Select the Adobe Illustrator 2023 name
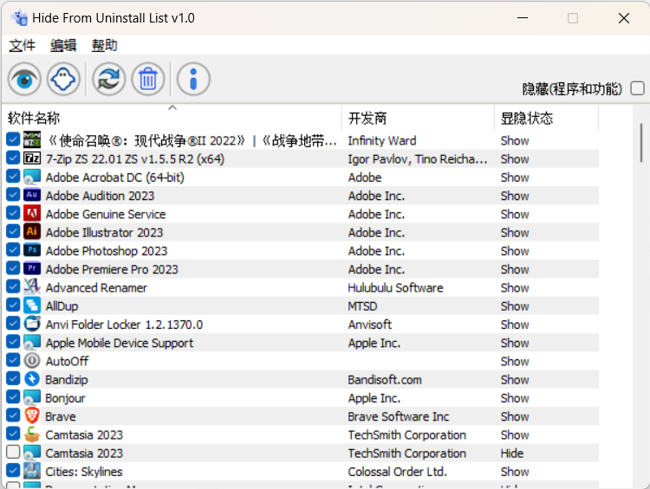 tap(105, 232)
